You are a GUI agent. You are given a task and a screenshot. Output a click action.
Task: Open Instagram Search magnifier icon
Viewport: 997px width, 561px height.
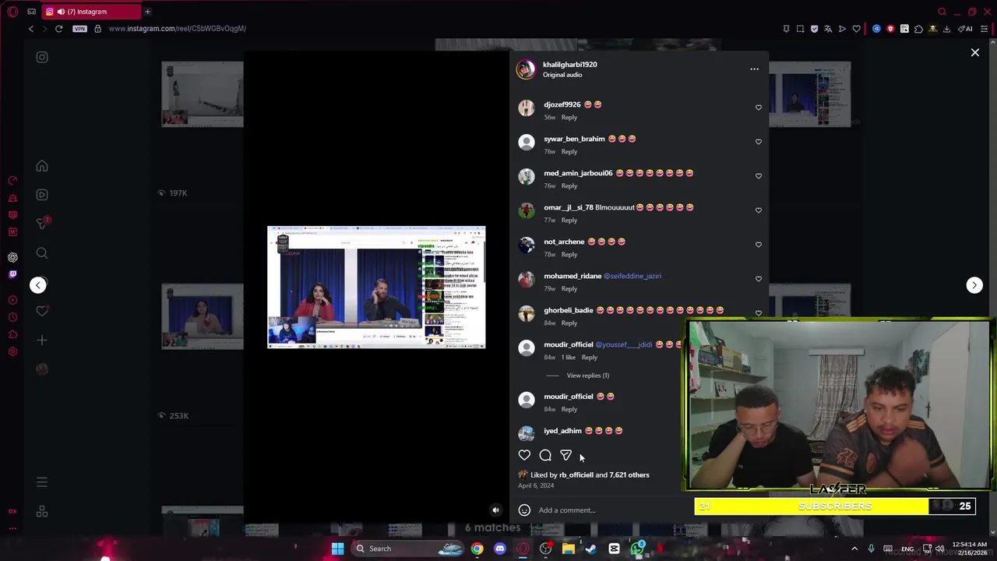[x=42, y=253]
